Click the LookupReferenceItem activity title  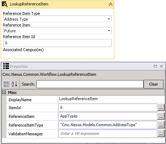tap(29, 4)
